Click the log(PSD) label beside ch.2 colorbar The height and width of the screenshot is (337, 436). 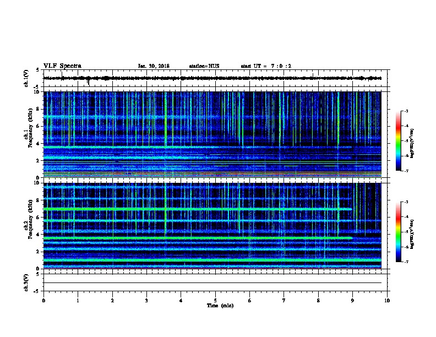[412, 234]
